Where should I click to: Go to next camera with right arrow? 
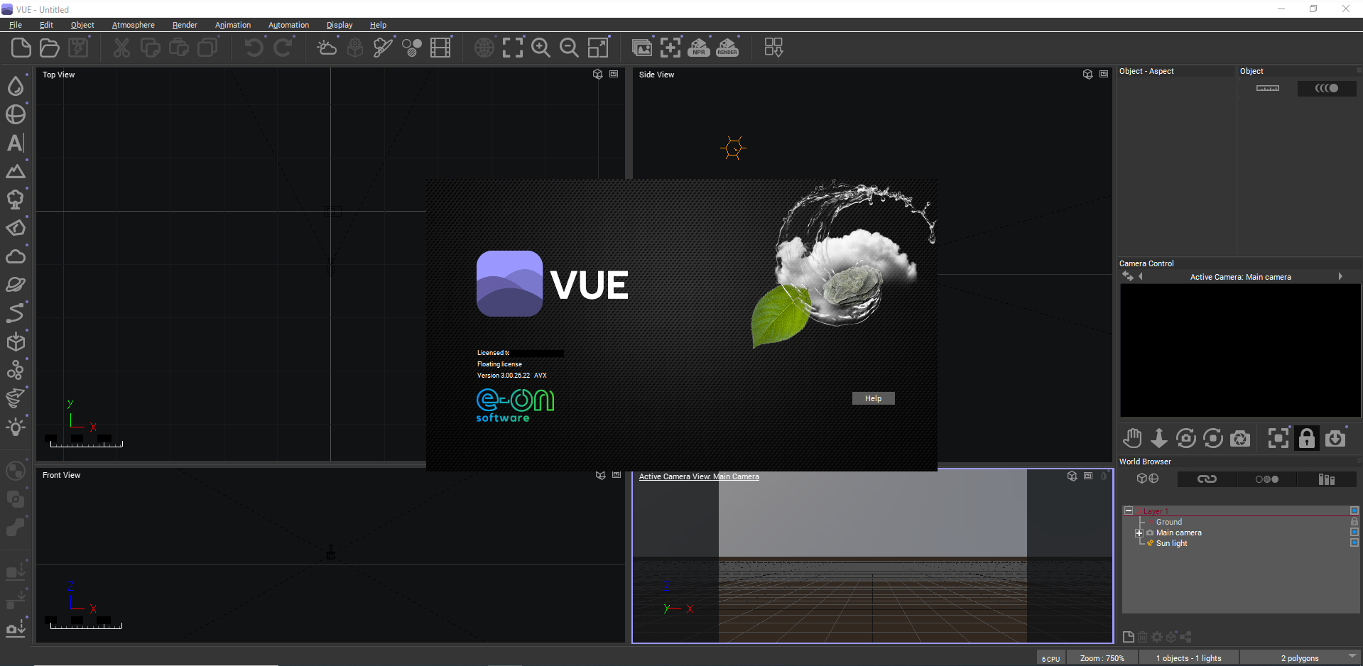coord(1340,276)
